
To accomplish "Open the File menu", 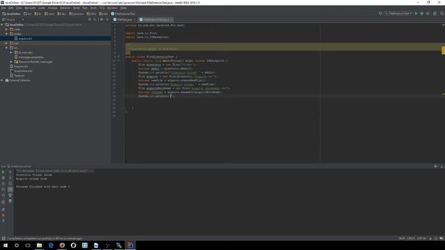I will coord(3,8).
